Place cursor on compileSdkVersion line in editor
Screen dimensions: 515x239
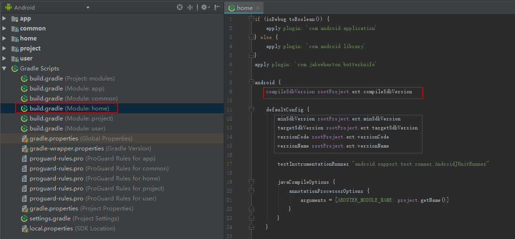click(x=339, y=91)
